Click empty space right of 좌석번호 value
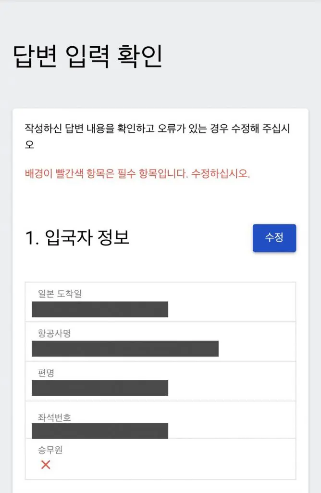The height and width of the screenshot is (493, 321). 231,431
